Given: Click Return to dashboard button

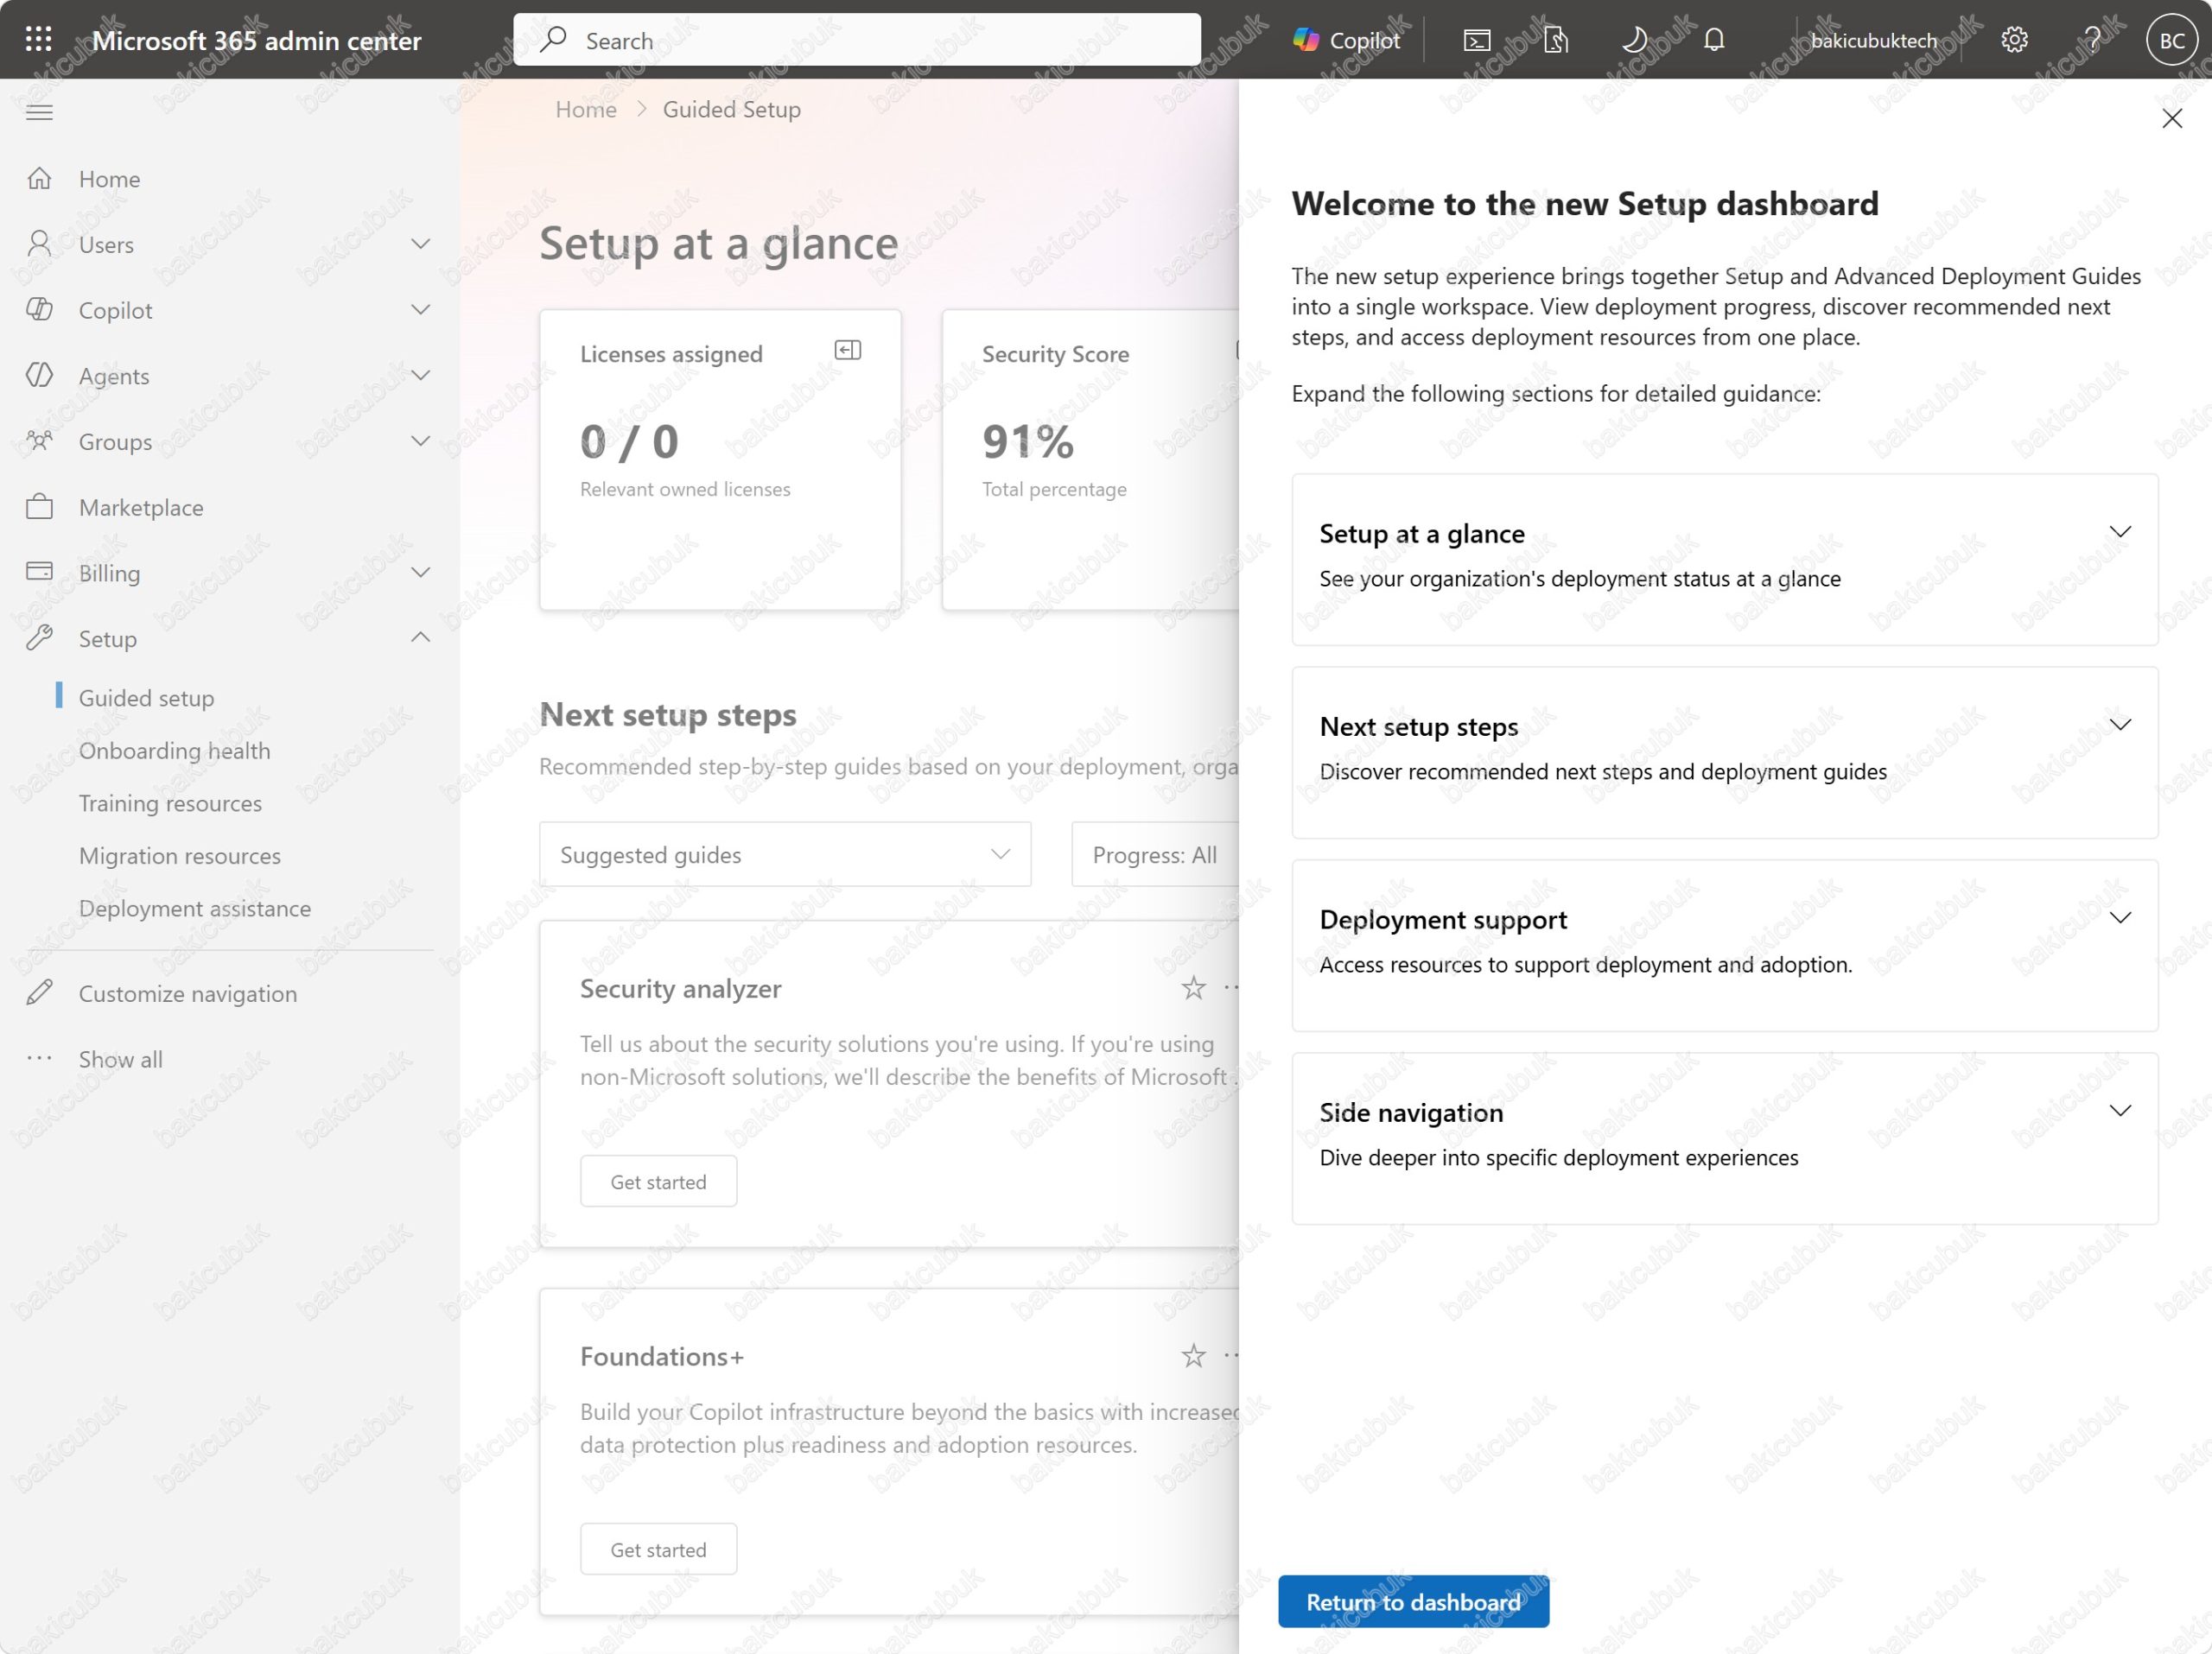Looking at the screenshot, I should point(1413,1601).
